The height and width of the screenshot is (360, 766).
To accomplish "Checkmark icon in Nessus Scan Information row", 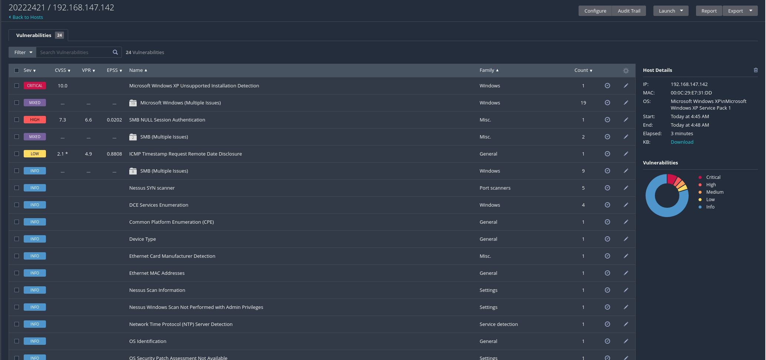I will (607, 290).
